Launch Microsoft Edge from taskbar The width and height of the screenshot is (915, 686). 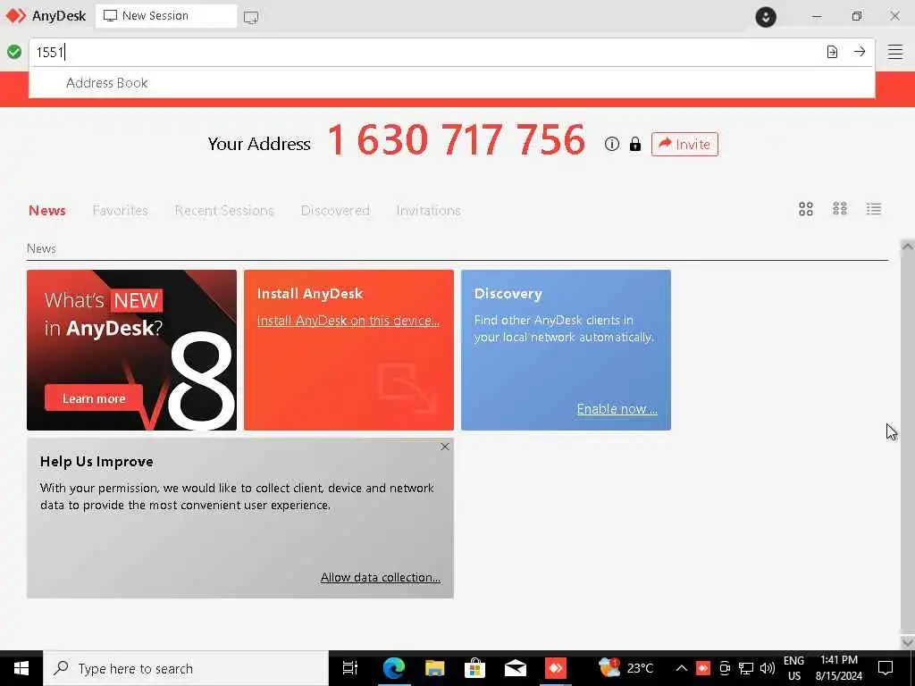(x=394, y=668)
